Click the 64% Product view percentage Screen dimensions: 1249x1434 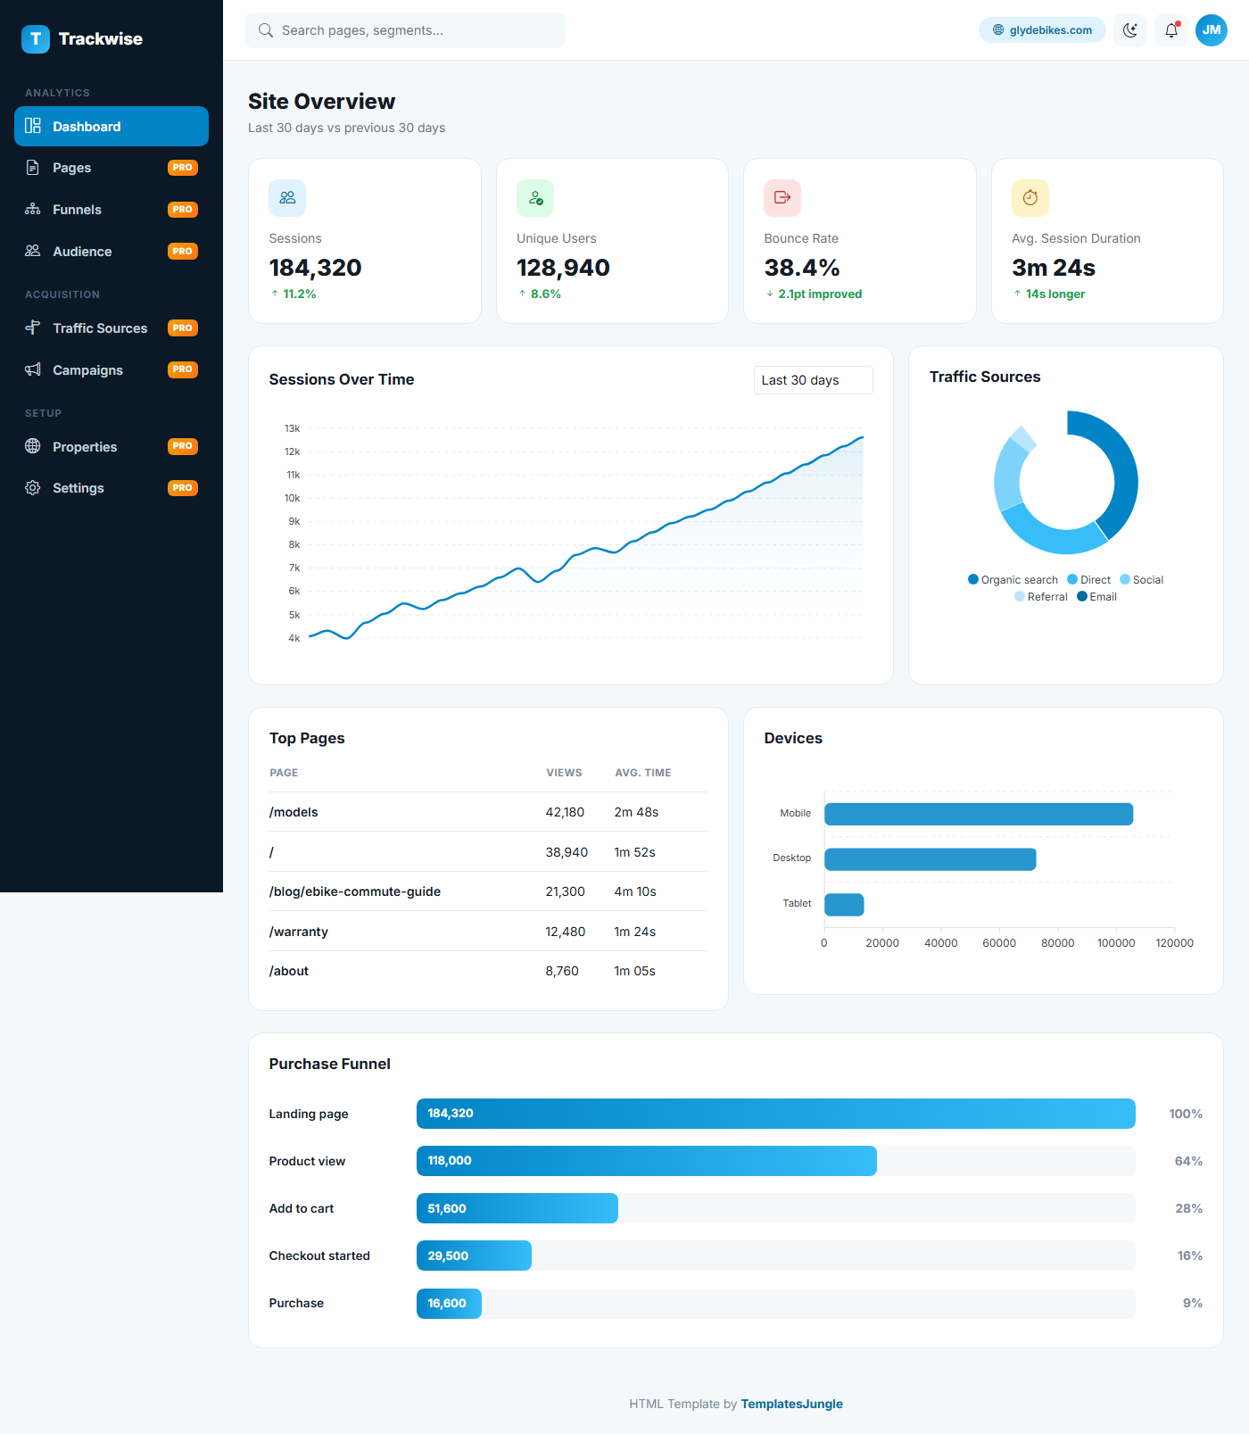pos(1188,1161)
